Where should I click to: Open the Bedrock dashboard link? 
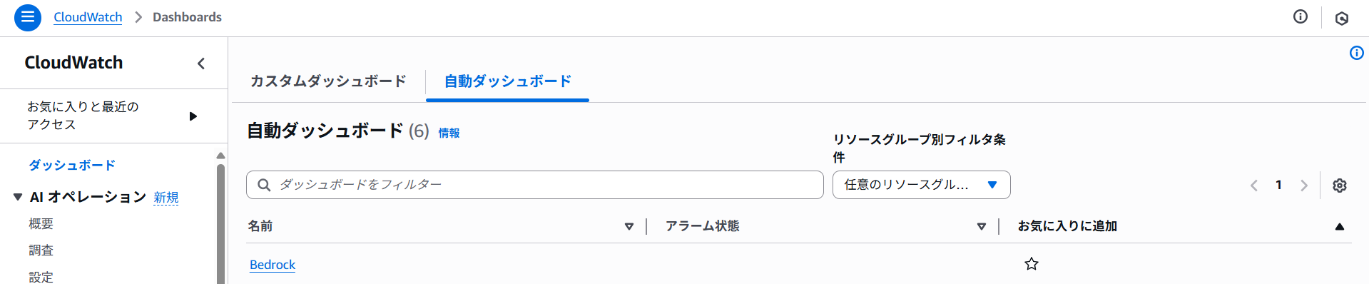tap(273, 265)
